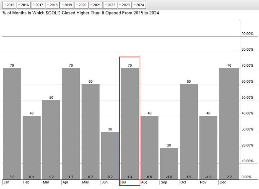Viewport: 259px width, 189px height.
Task: Toggle the 2015 year button
Action: [9, 5]
